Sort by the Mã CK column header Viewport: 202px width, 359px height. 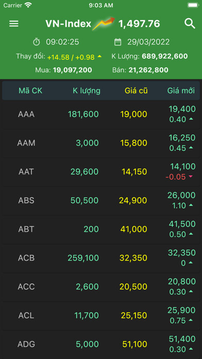30,91
